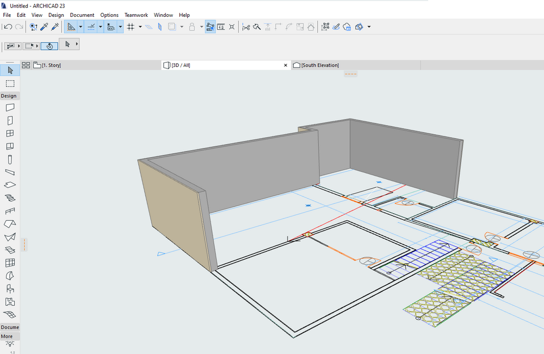
Task: Choose the Column tool
Action: pos(10,159)
